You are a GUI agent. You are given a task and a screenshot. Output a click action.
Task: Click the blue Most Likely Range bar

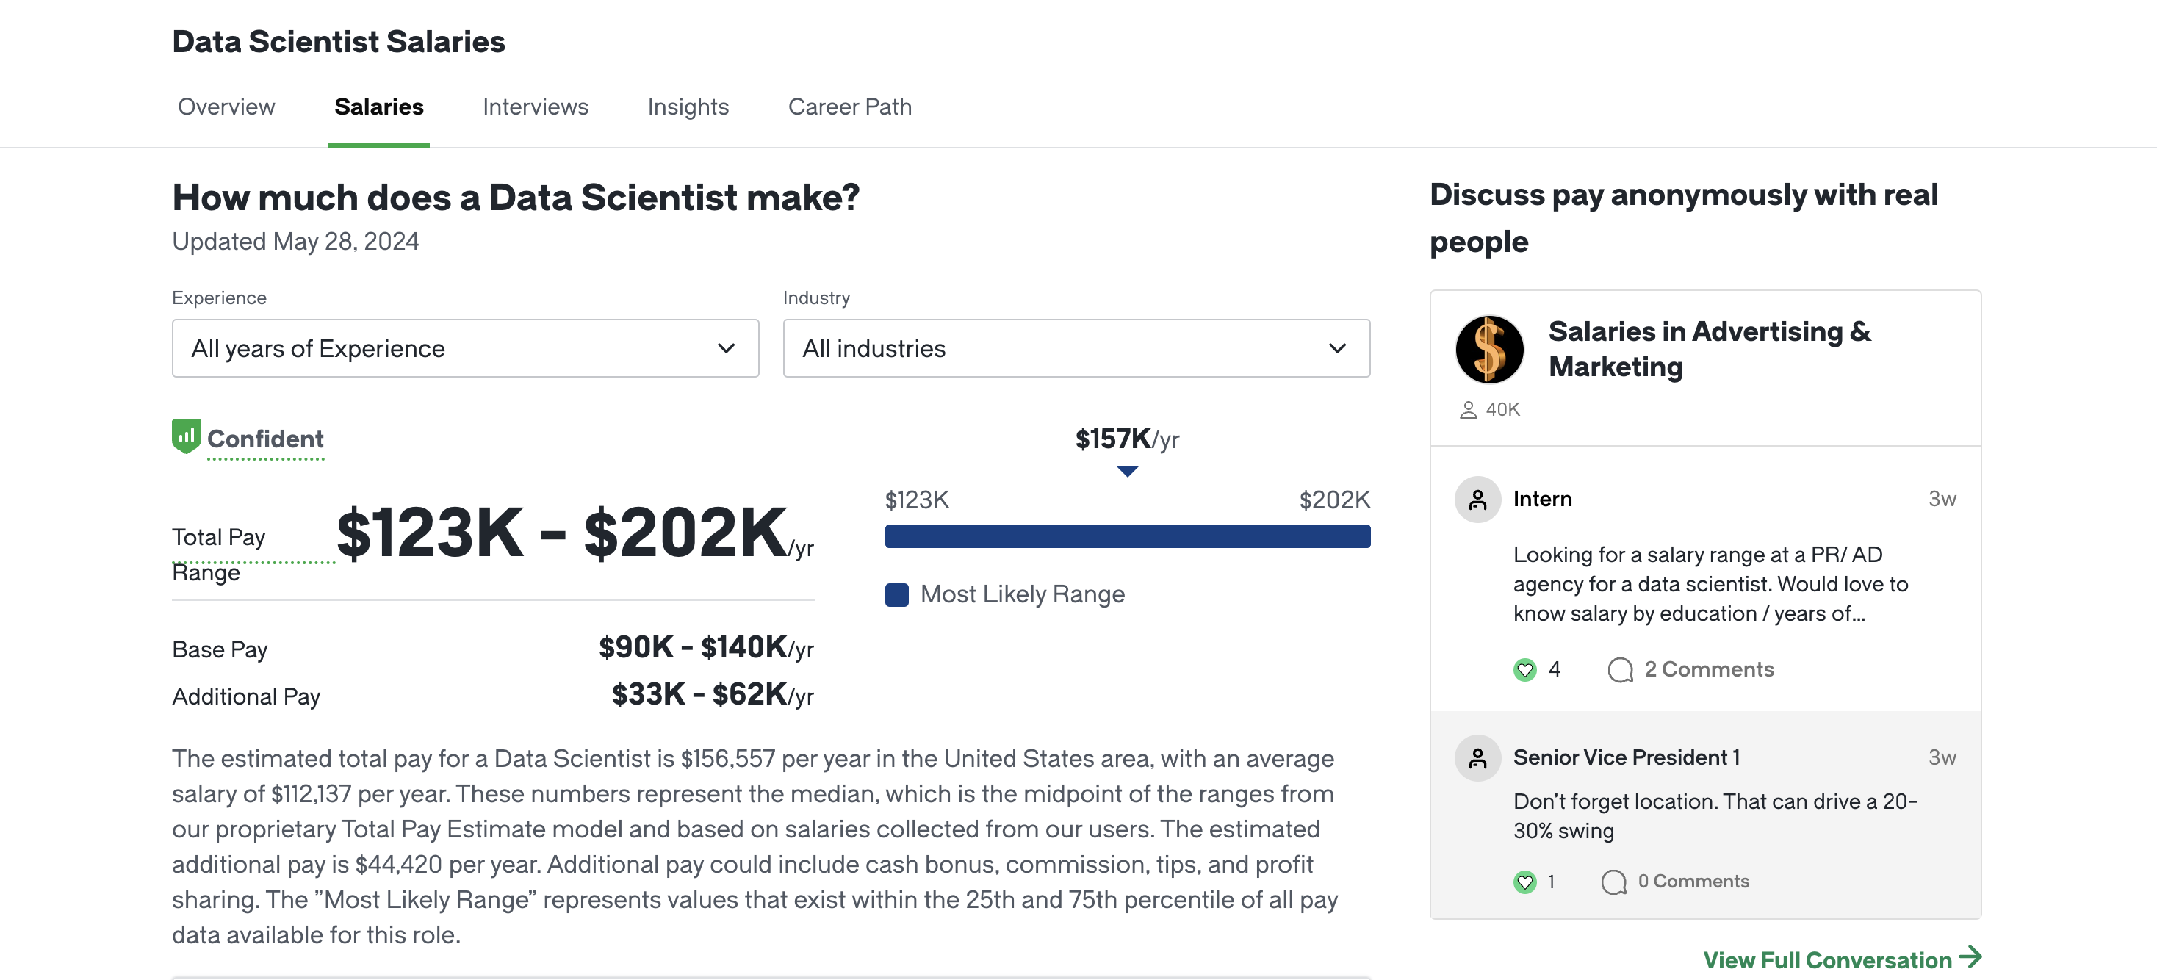1127,537
